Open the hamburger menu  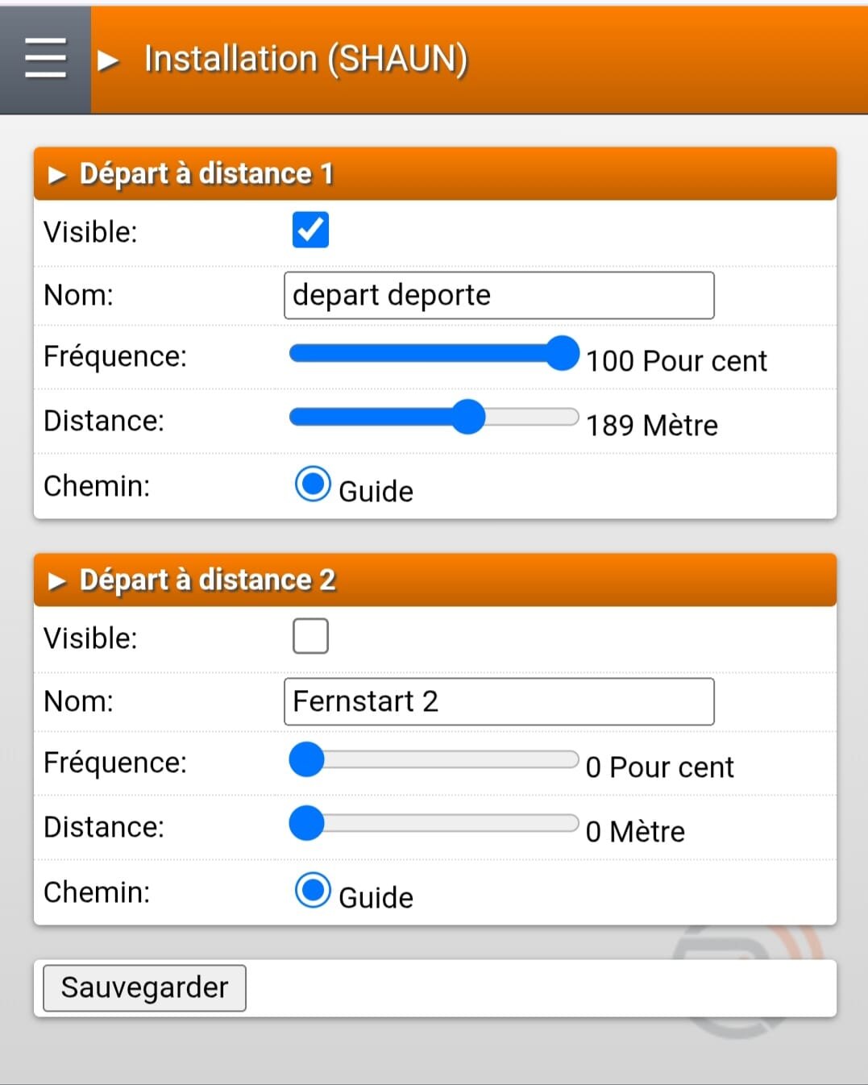(x=45, y=59)
